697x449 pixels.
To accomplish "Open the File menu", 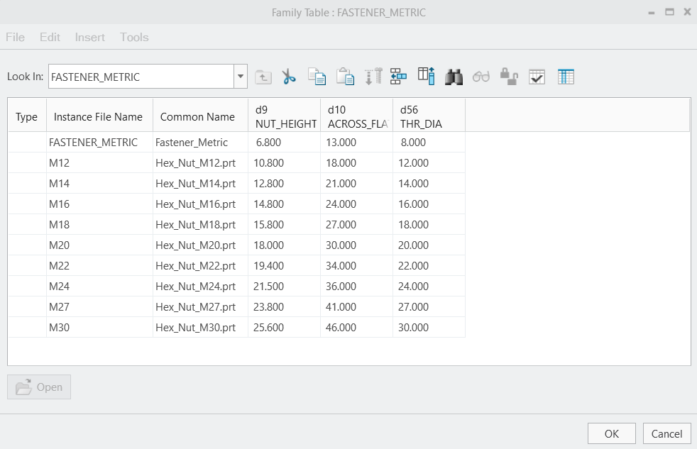I will pyautogui.click(x=14, y=37).
